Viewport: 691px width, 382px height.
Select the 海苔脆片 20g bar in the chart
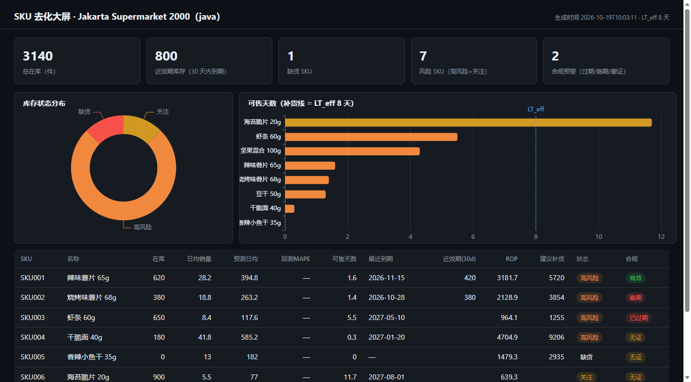point(468,122)
